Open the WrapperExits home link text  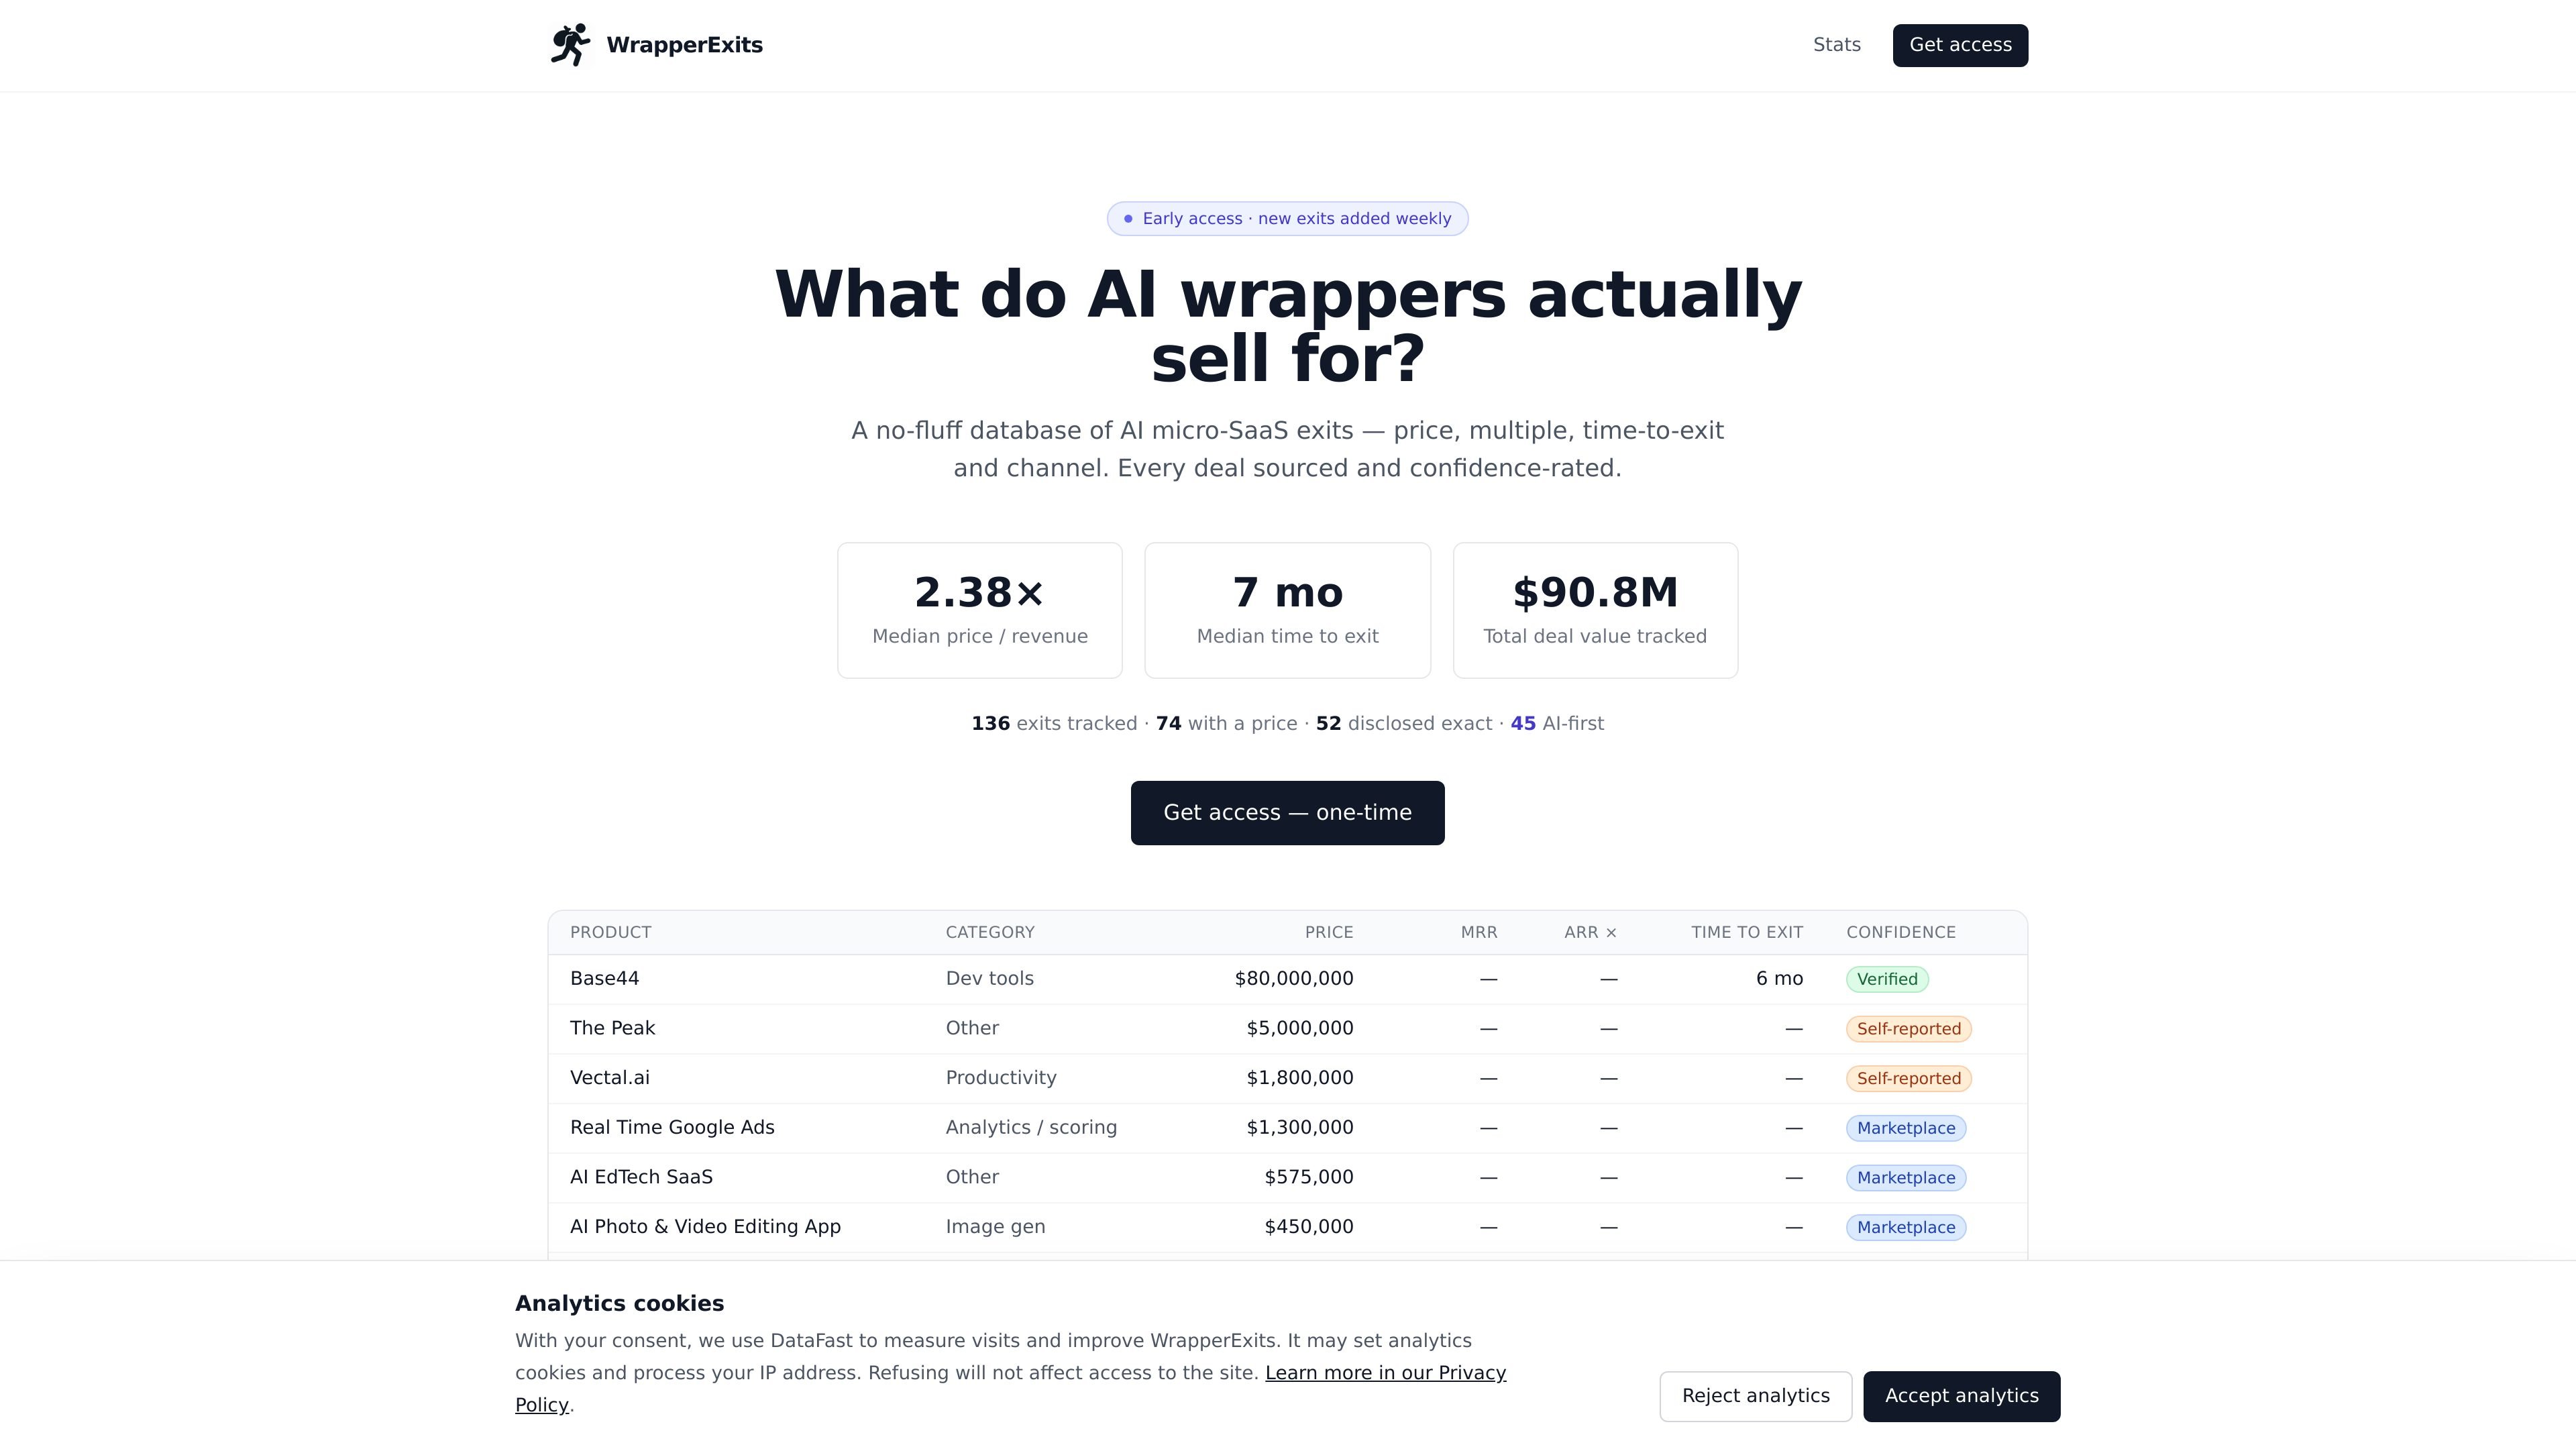684,45
